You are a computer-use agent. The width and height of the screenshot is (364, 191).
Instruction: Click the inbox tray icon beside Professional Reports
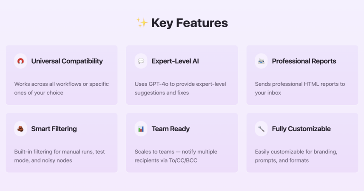261,61
